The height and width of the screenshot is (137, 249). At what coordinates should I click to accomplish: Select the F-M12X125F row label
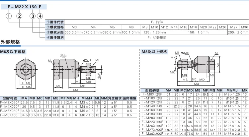coord(152,102)
